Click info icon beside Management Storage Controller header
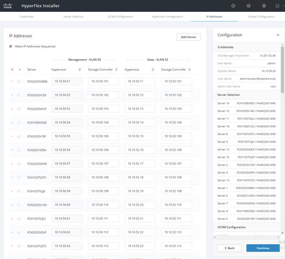285x259 pixels. [116, 69]
